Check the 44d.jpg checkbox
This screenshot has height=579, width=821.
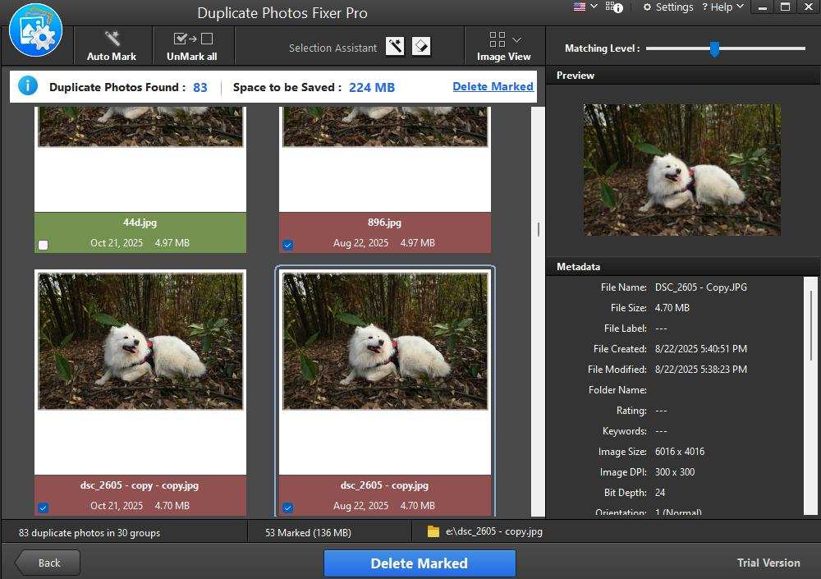tap(44, 245)
